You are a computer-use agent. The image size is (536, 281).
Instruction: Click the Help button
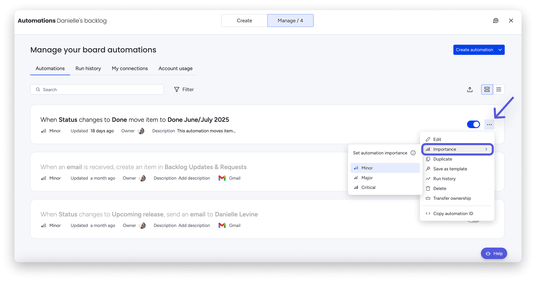pos(494,253)
